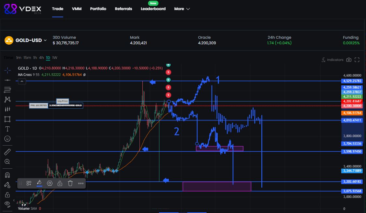Open the Fibonacci and Gann tools

pyautogui.click(x=7, y=90)
